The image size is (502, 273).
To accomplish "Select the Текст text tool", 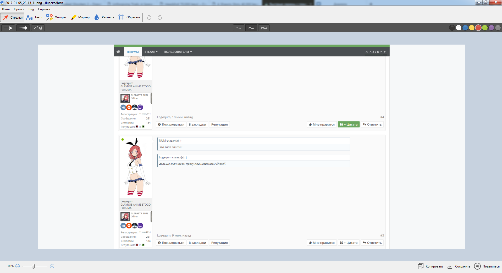I will pos(34,17).
